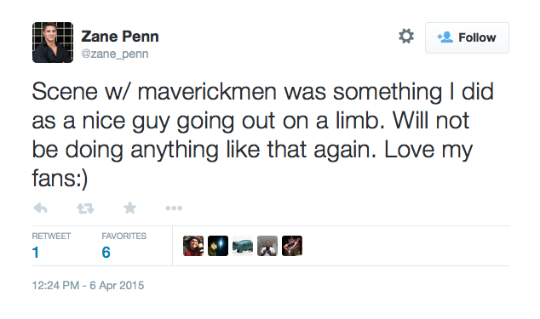Retweet using the retweet arrows icon
The image size is (540, 319).
(85, 208)
